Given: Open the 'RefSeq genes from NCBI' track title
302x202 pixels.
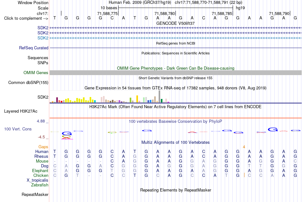Looking at the screenshot, I should click(175, 43).
